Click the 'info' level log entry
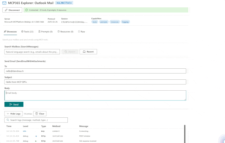225x143 pixels. [24, 131]
